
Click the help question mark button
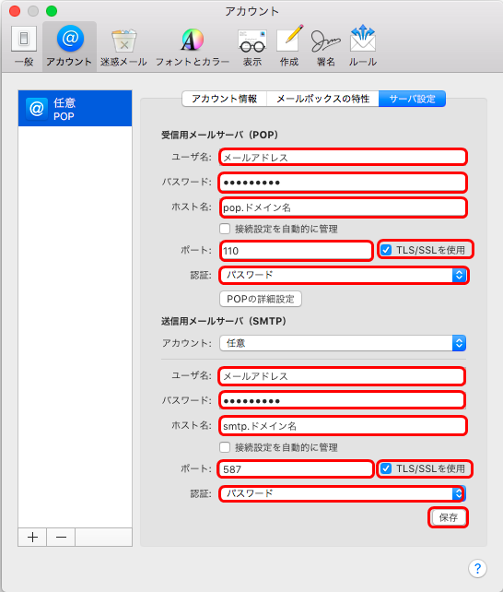tap(477, 568)
